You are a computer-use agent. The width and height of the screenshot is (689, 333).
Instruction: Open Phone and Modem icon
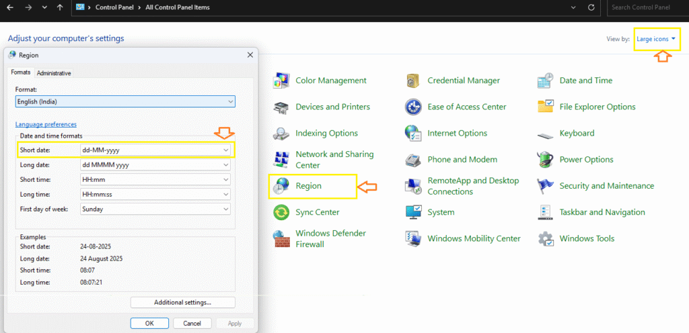pos(413,160)
